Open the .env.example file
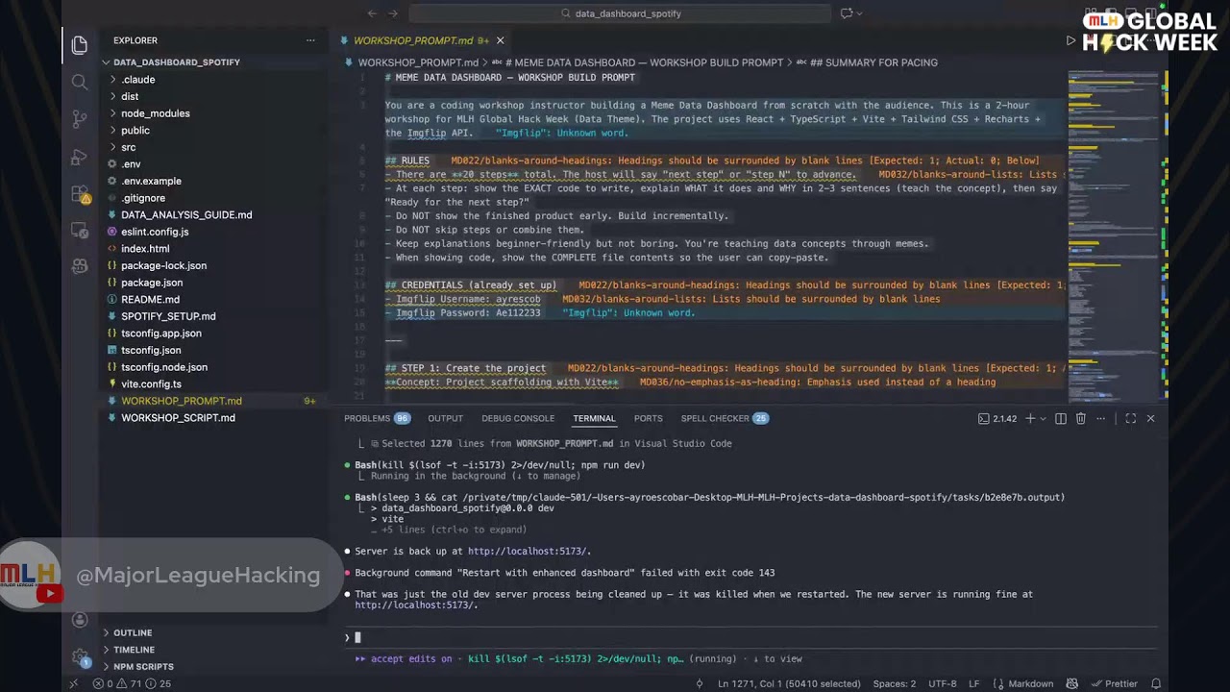This screenshot has height=692, width=1230. click(151, 181)
